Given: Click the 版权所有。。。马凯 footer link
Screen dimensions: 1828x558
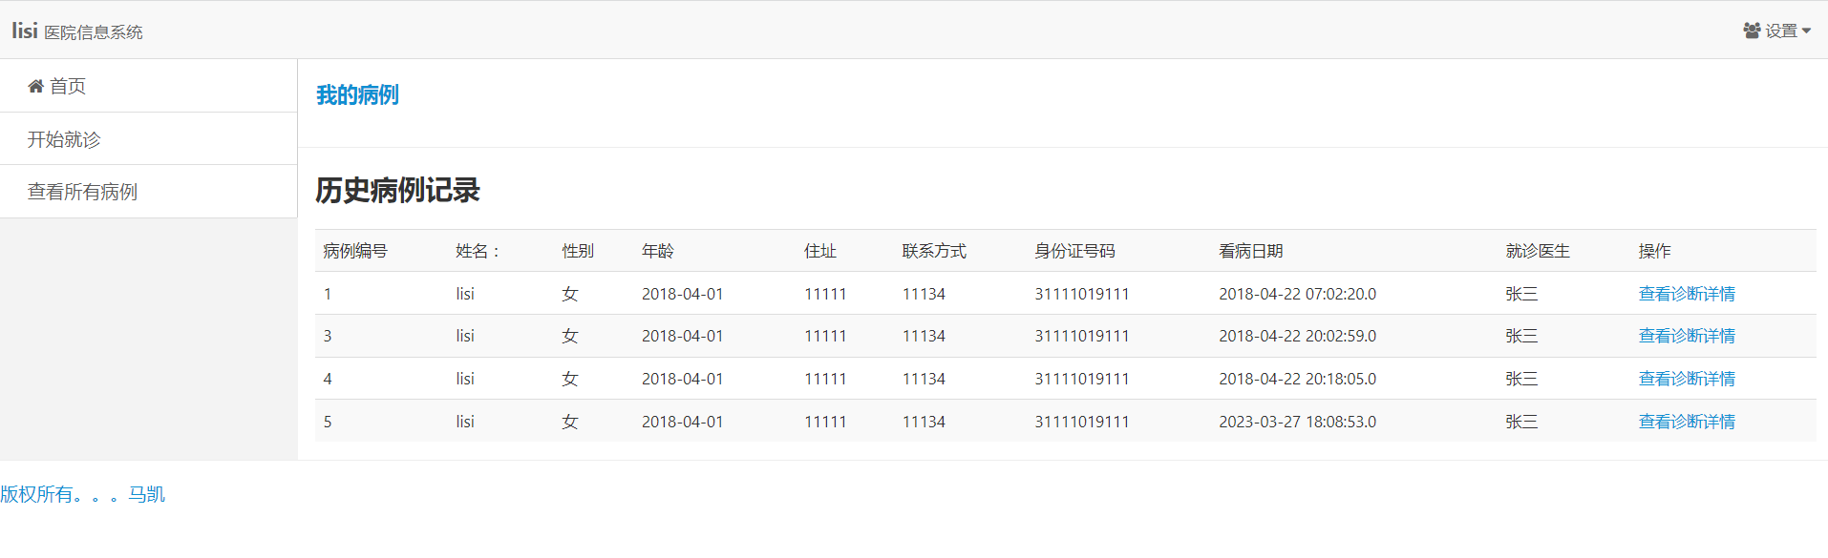Looking at the screenshot, I should [83, 494].
